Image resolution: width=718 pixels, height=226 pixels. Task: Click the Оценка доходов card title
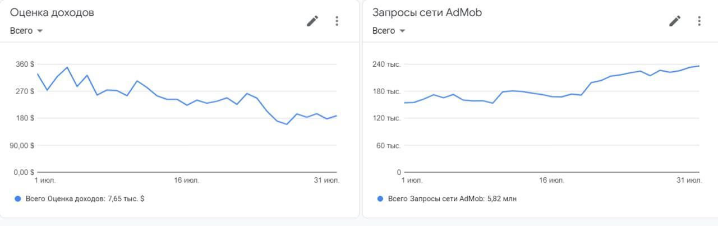point(52,13)
